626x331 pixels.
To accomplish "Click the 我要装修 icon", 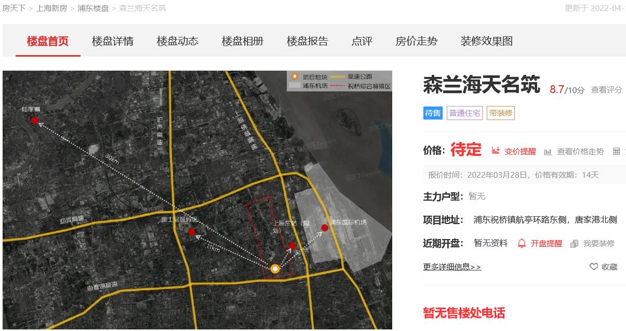I will click(x=575, y=244).
